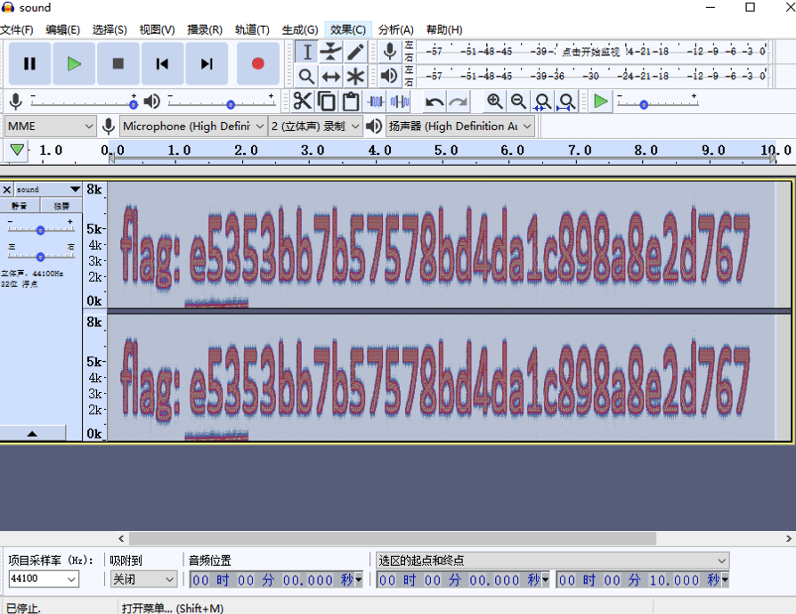Viewport: 796px width, 614px height.
Task: Open the sound track name dropdown menu
Action: click(x=48, y=189)
